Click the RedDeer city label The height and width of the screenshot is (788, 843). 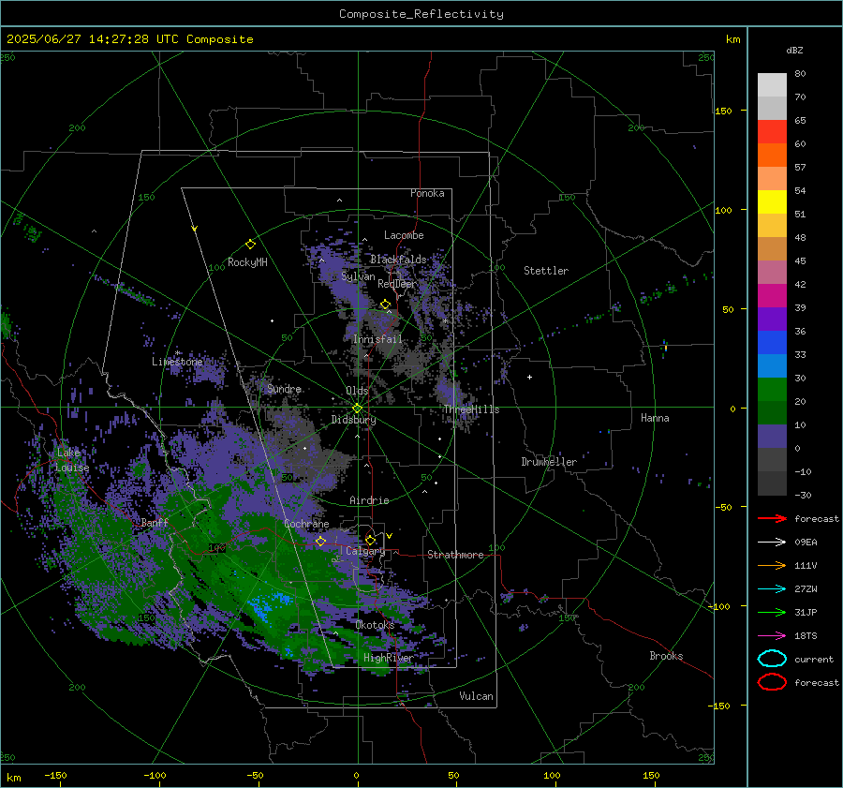click(x=397, y=284)
